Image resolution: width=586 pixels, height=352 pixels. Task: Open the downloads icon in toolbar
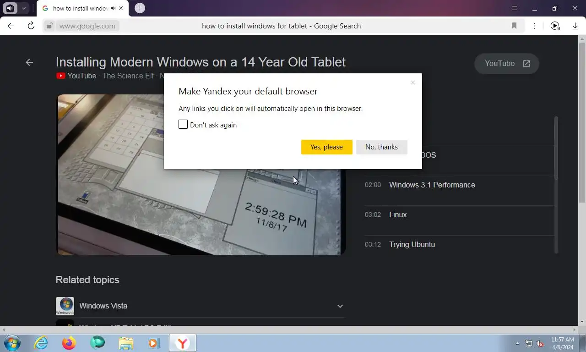tap(575, 26)
